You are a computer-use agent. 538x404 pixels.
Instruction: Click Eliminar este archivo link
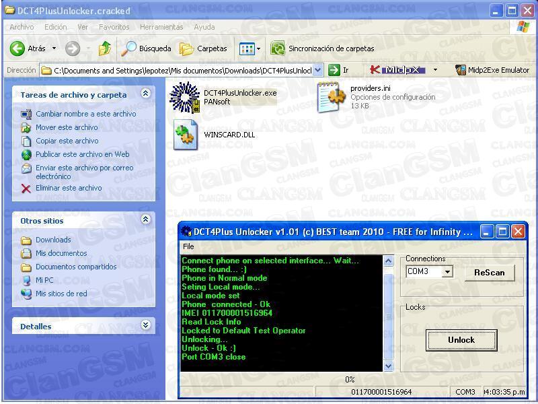[x=69, y=189]
